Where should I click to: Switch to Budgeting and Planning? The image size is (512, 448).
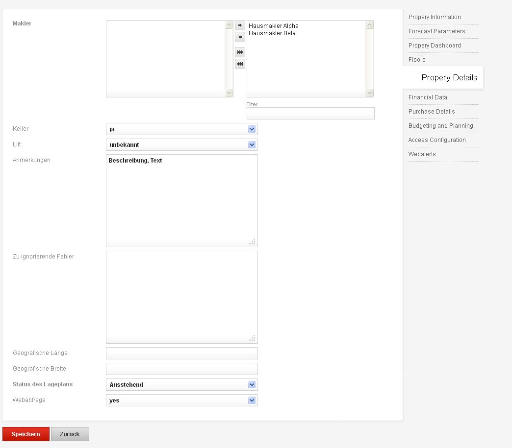[440, 126]
